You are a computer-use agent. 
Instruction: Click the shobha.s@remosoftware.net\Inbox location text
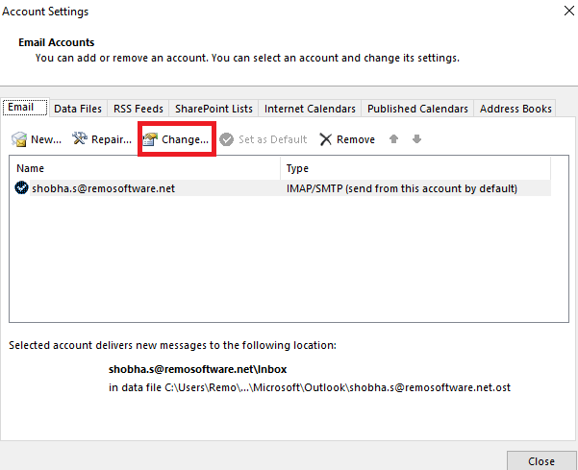click(x=197, y=369)
